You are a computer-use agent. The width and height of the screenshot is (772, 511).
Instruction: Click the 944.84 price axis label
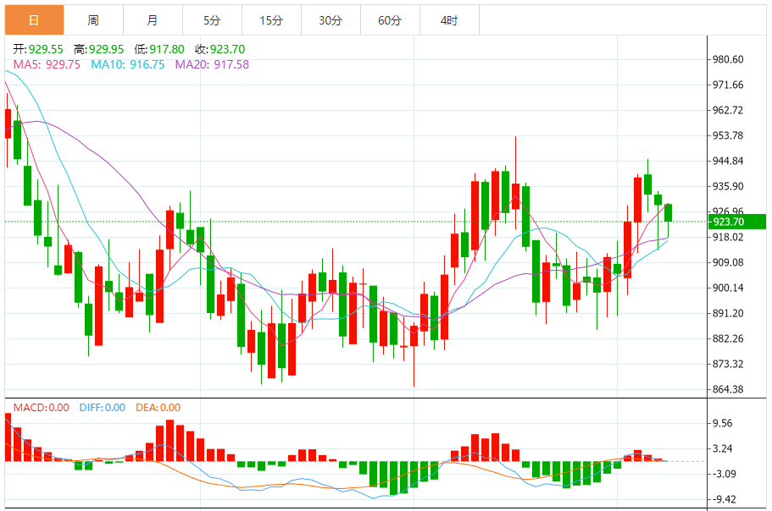[728, 161]
